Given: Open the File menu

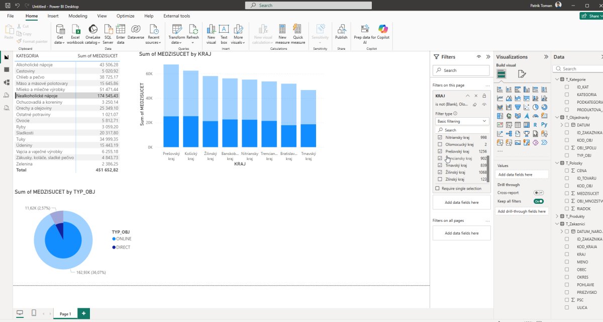Looking at the screenshot, I should point(10,16).
